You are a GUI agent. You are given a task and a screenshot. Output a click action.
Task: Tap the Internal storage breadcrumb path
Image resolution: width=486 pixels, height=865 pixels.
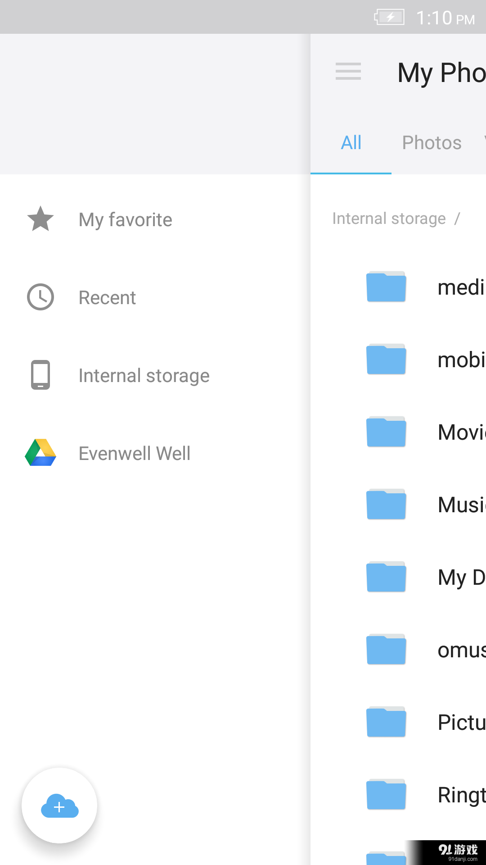pos(389,219)
